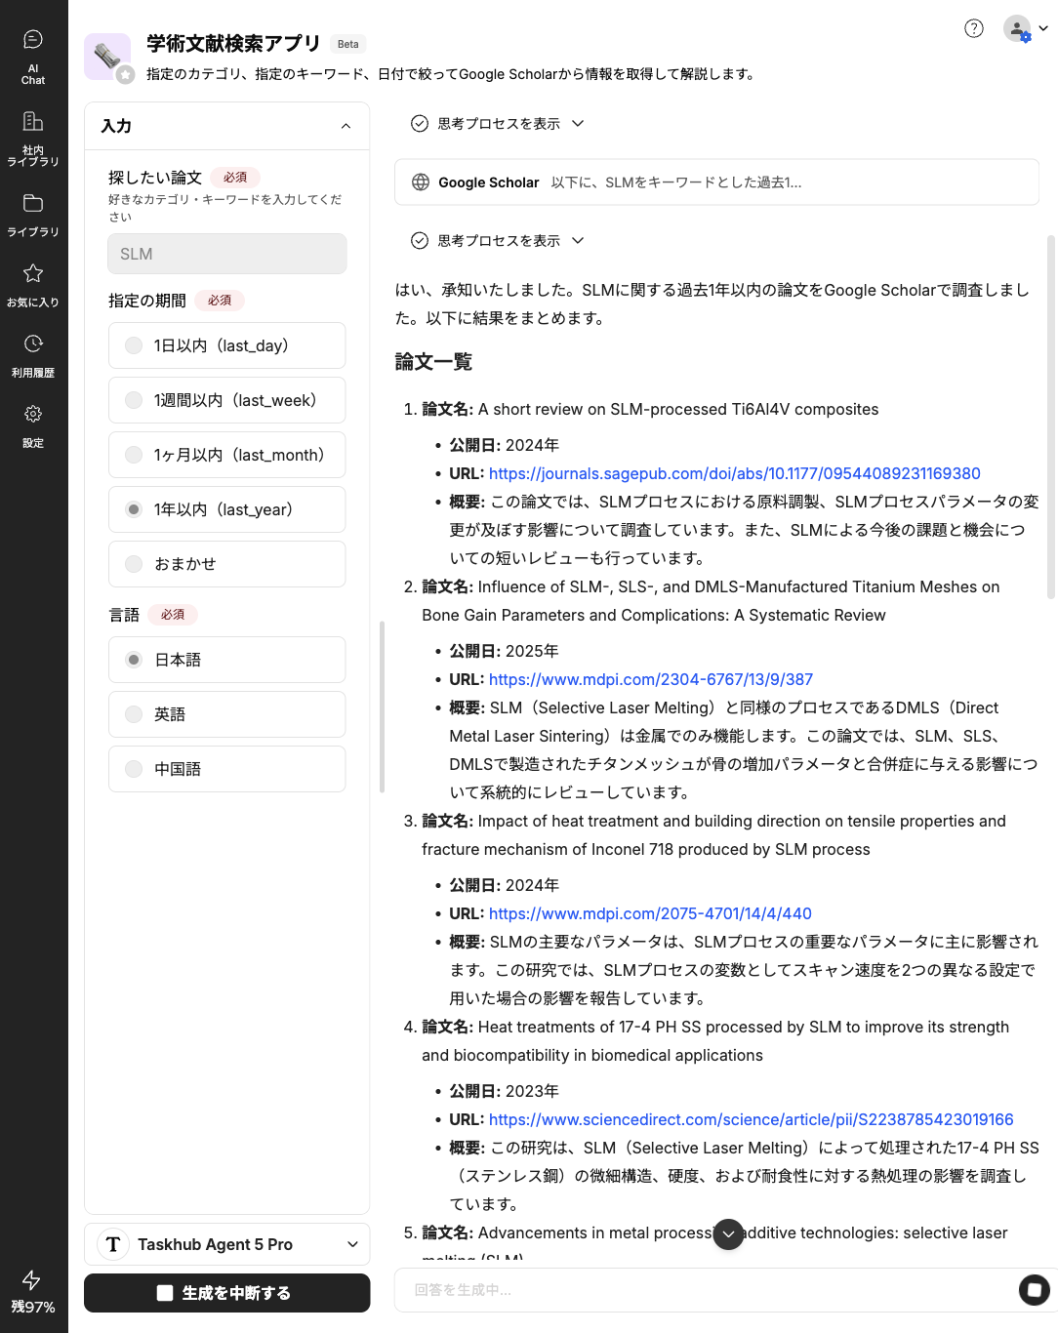Screen dimensions: 1058x1333
Task: Click the help question mark icon
Action: tap(973, 28)
